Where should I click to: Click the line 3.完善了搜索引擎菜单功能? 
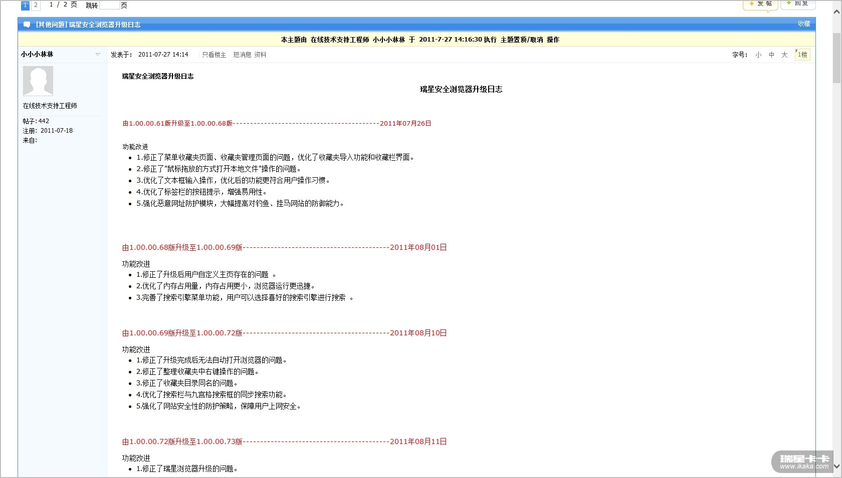click(x=245, y=297)
